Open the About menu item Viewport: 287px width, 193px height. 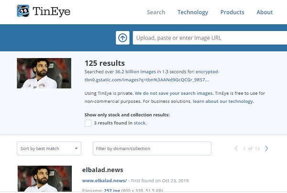coord(265,12)
